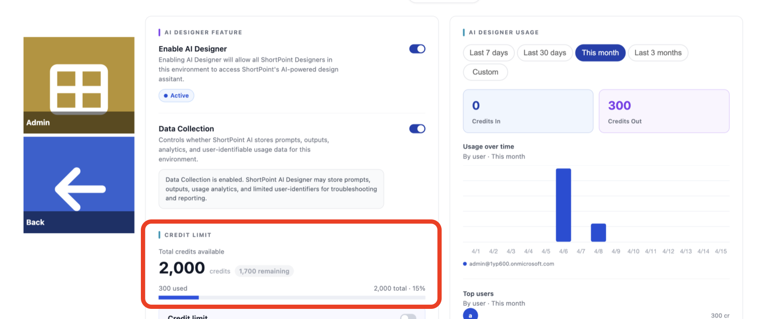The image size is (764, 319).
Task: Click the tall usage bar for 4/6
Action: pyautogui.click(x=563, y=205)
